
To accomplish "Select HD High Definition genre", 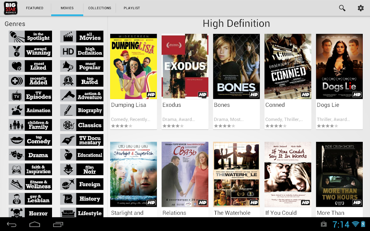I will click(82, 51).
